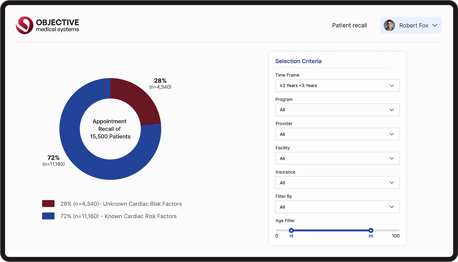Image resolution: width=458 pixels, height=262 pixels.
Task: Expand the Filter By dropdown
Action: (x=337, y=207)
